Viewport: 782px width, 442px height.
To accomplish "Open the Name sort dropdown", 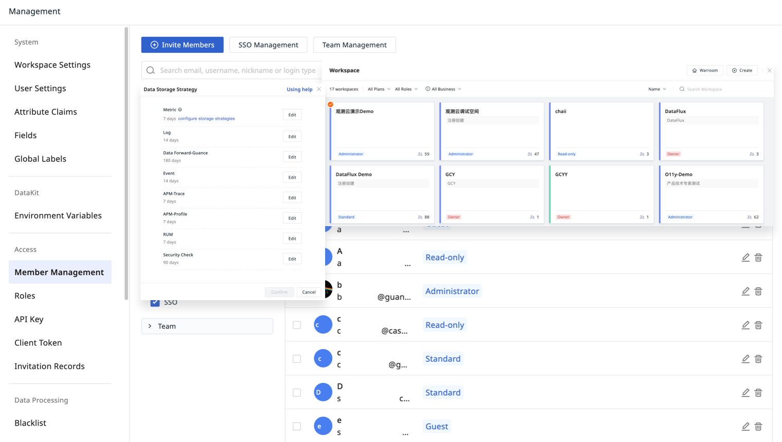I will tap(657, 89).
